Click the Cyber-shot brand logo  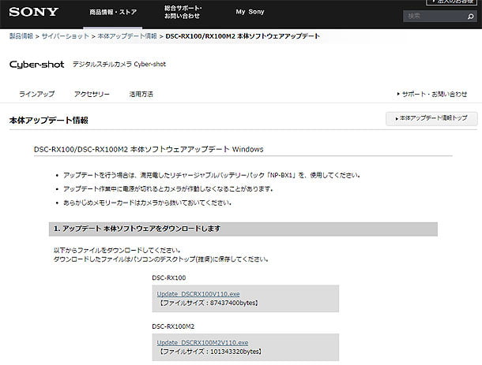tap(36, 65)
